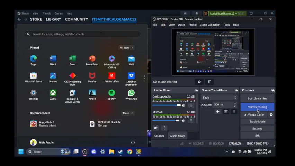Expand All apps list

(126, 48)
